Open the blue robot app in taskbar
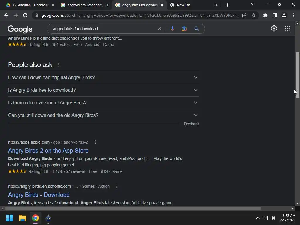This screenshot has height=225, width=300. coord(48,218)
